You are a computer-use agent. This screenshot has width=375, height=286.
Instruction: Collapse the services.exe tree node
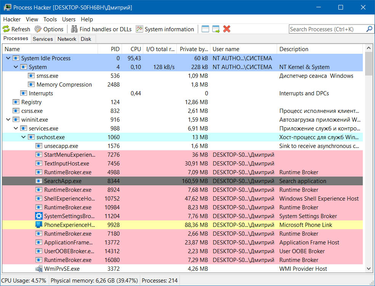(16, 129)
